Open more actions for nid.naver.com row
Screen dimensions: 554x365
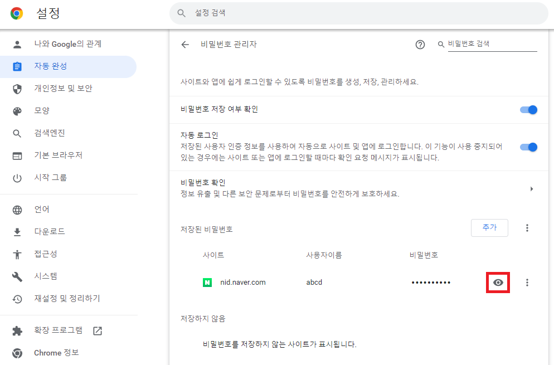click(x=527, y=283)
